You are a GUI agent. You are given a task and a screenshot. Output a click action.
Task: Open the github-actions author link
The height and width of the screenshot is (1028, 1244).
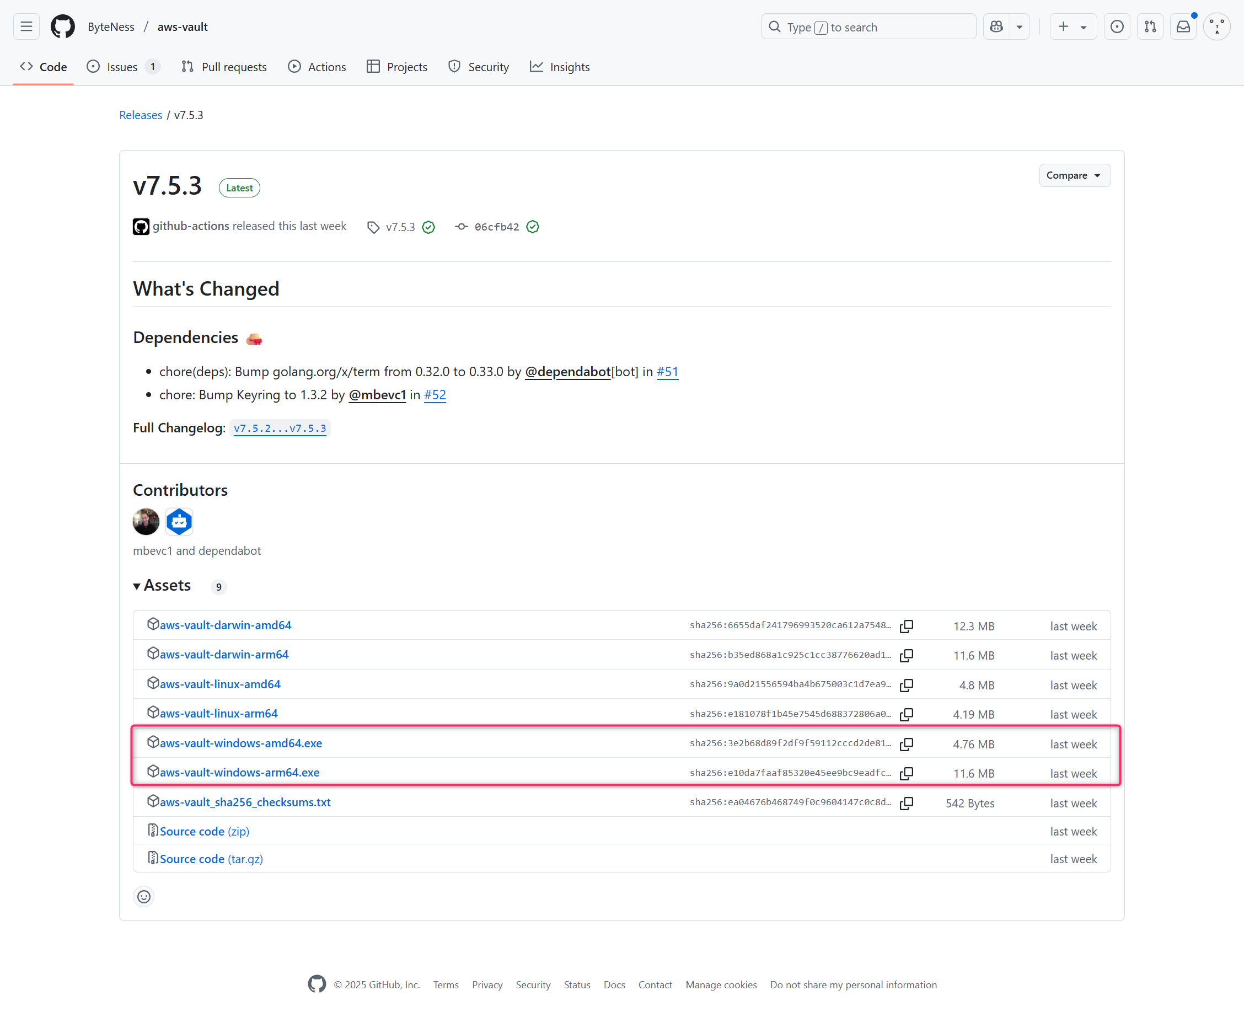(x=191, y=226)
